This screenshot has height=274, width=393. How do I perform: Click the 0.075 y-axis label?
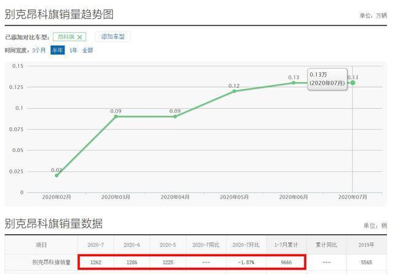16,129
